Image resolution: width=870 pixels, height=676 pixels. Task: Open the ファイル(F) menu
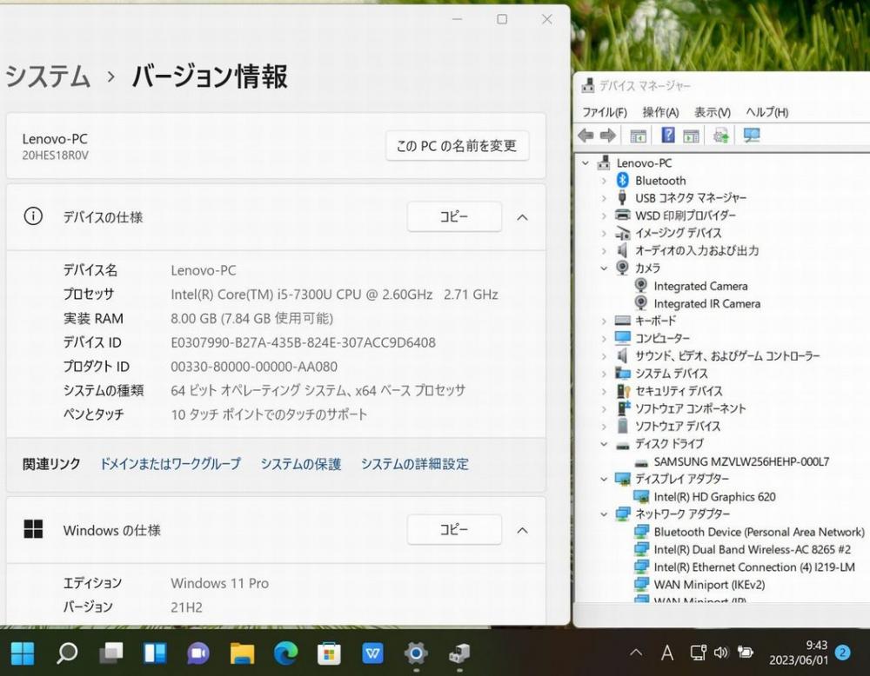coord(605,112)
